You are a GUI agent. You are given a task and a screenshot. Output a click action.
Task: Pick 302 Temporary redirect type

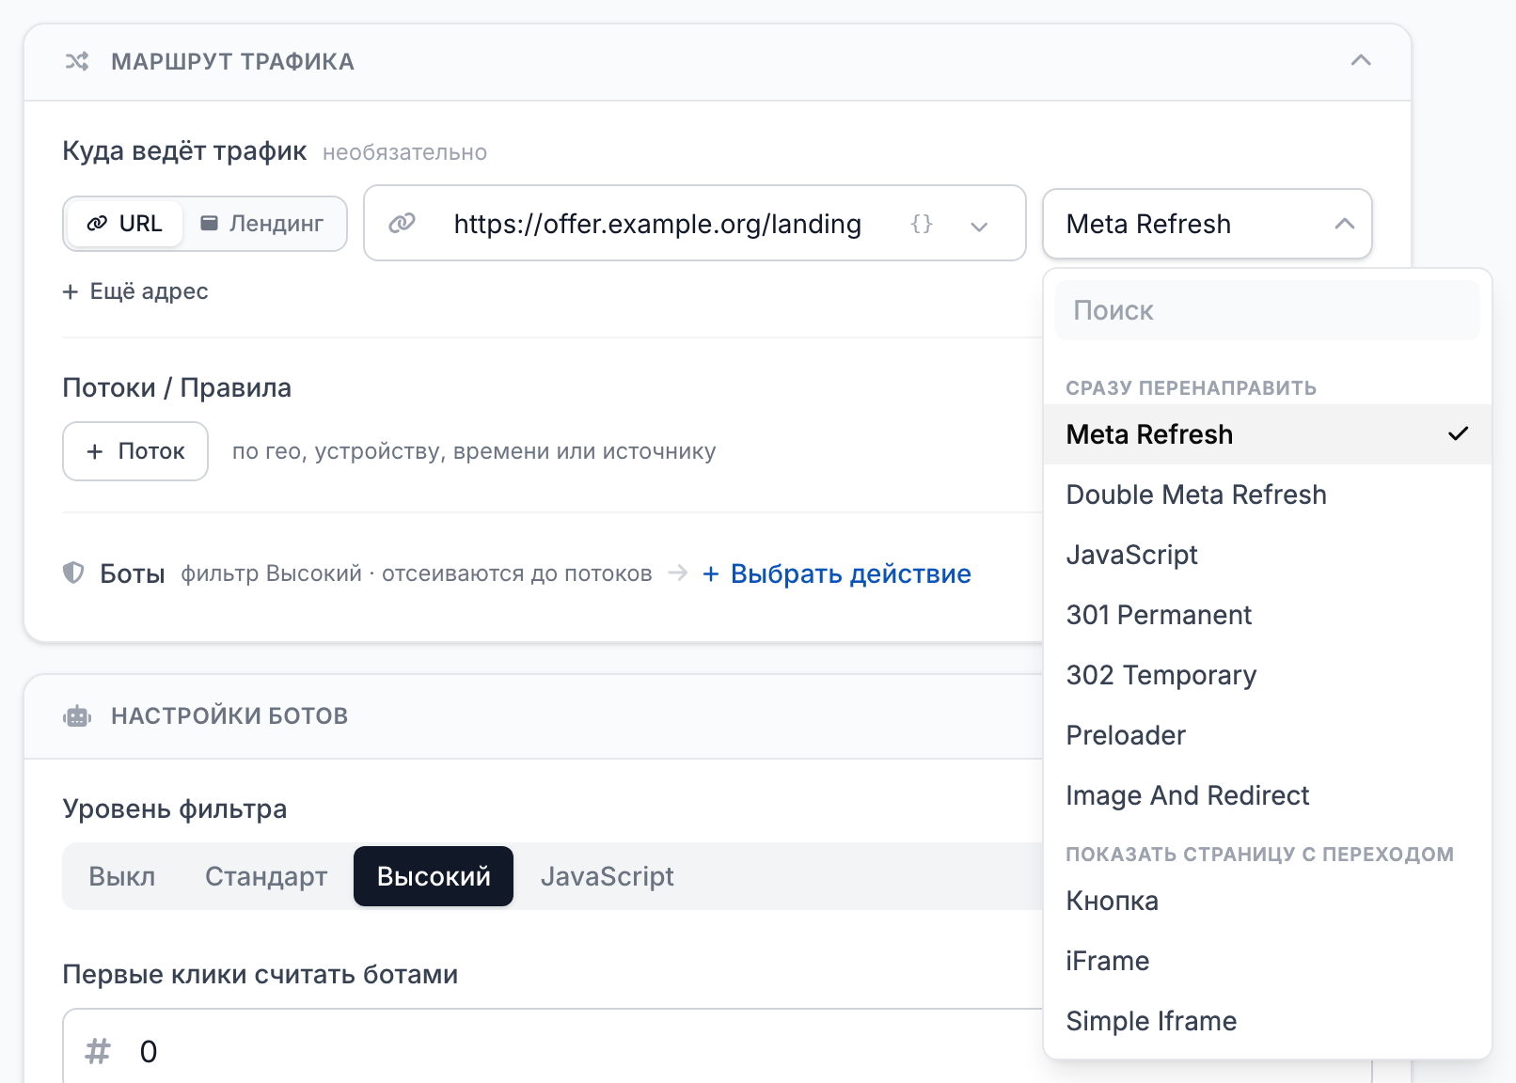pos(1268,675)
